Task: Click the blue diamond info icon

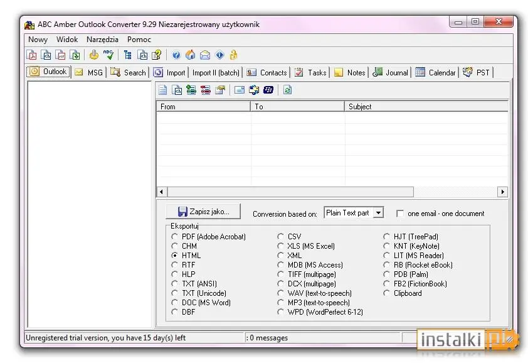Action: 219,55
